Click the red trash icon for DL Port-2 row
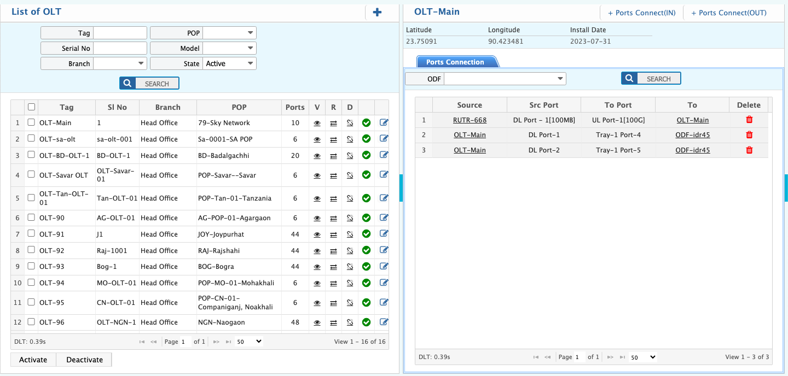 point(749,150)
